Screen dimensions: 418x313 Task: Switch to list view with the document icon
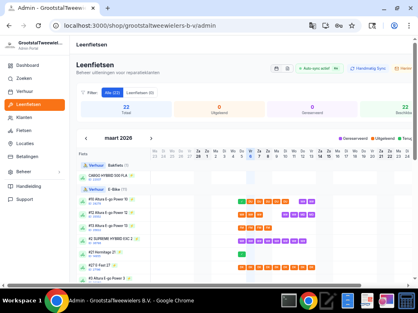[288, 68]
